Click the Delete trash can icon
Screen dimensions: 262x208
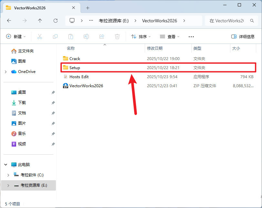117,36
